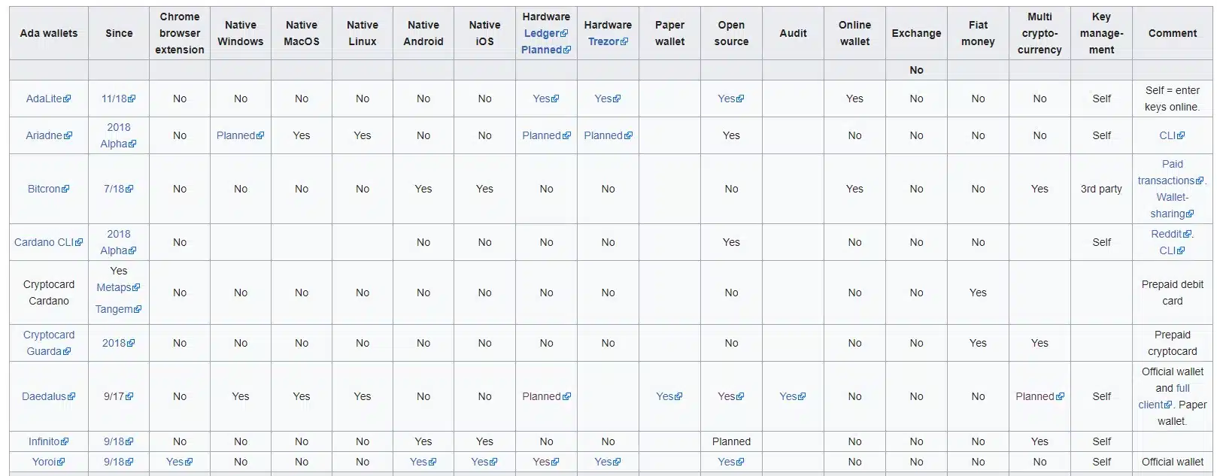Open the 11/18 date link for AdaLite
1217x476 pixels.
tap(118, 99)
